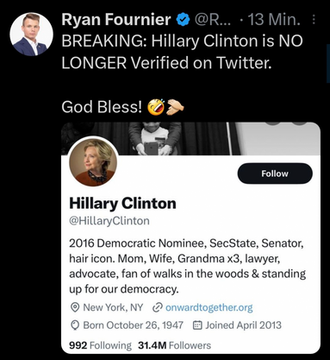Click the clapping hands emoji
Screen dimensions: 330x360
(x=175, y=107)
